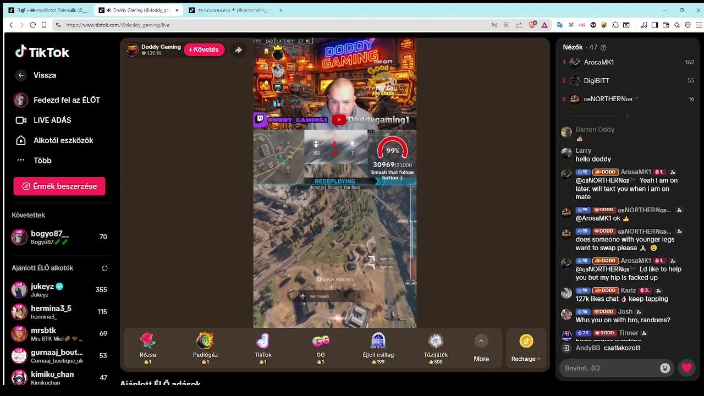Open the Brave Wallet icon
The height and width of the screenshot is (396, 704).
pos(665,25)
